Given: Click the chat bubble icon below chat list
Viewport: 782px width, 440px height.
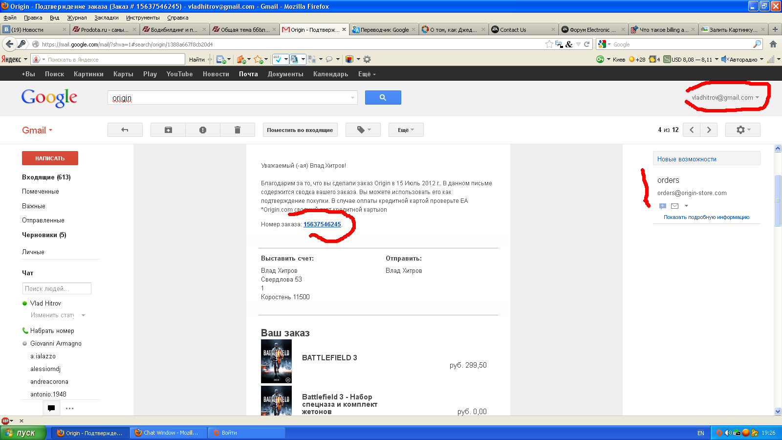Looking at the screenshot, I should pyautogui.click(x=51, y=408).
